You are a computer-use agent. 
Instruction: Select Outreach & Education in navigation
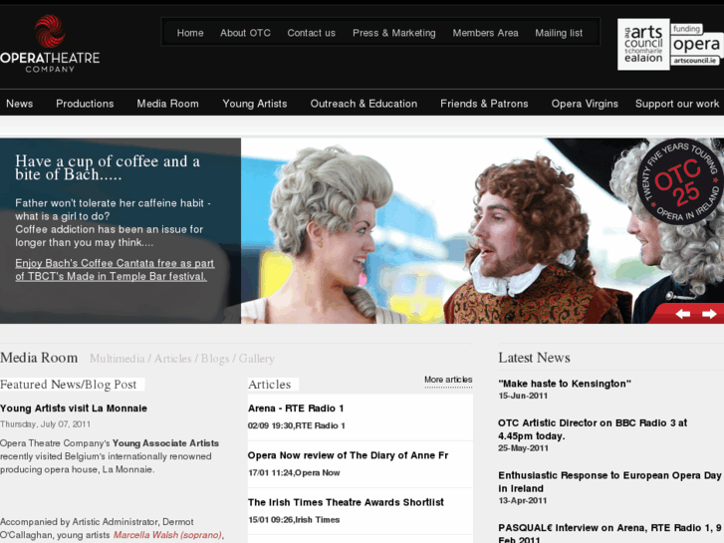363,104
